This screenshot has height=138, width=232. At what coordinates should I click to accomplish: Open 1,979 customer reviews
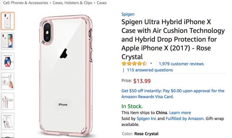181,64
